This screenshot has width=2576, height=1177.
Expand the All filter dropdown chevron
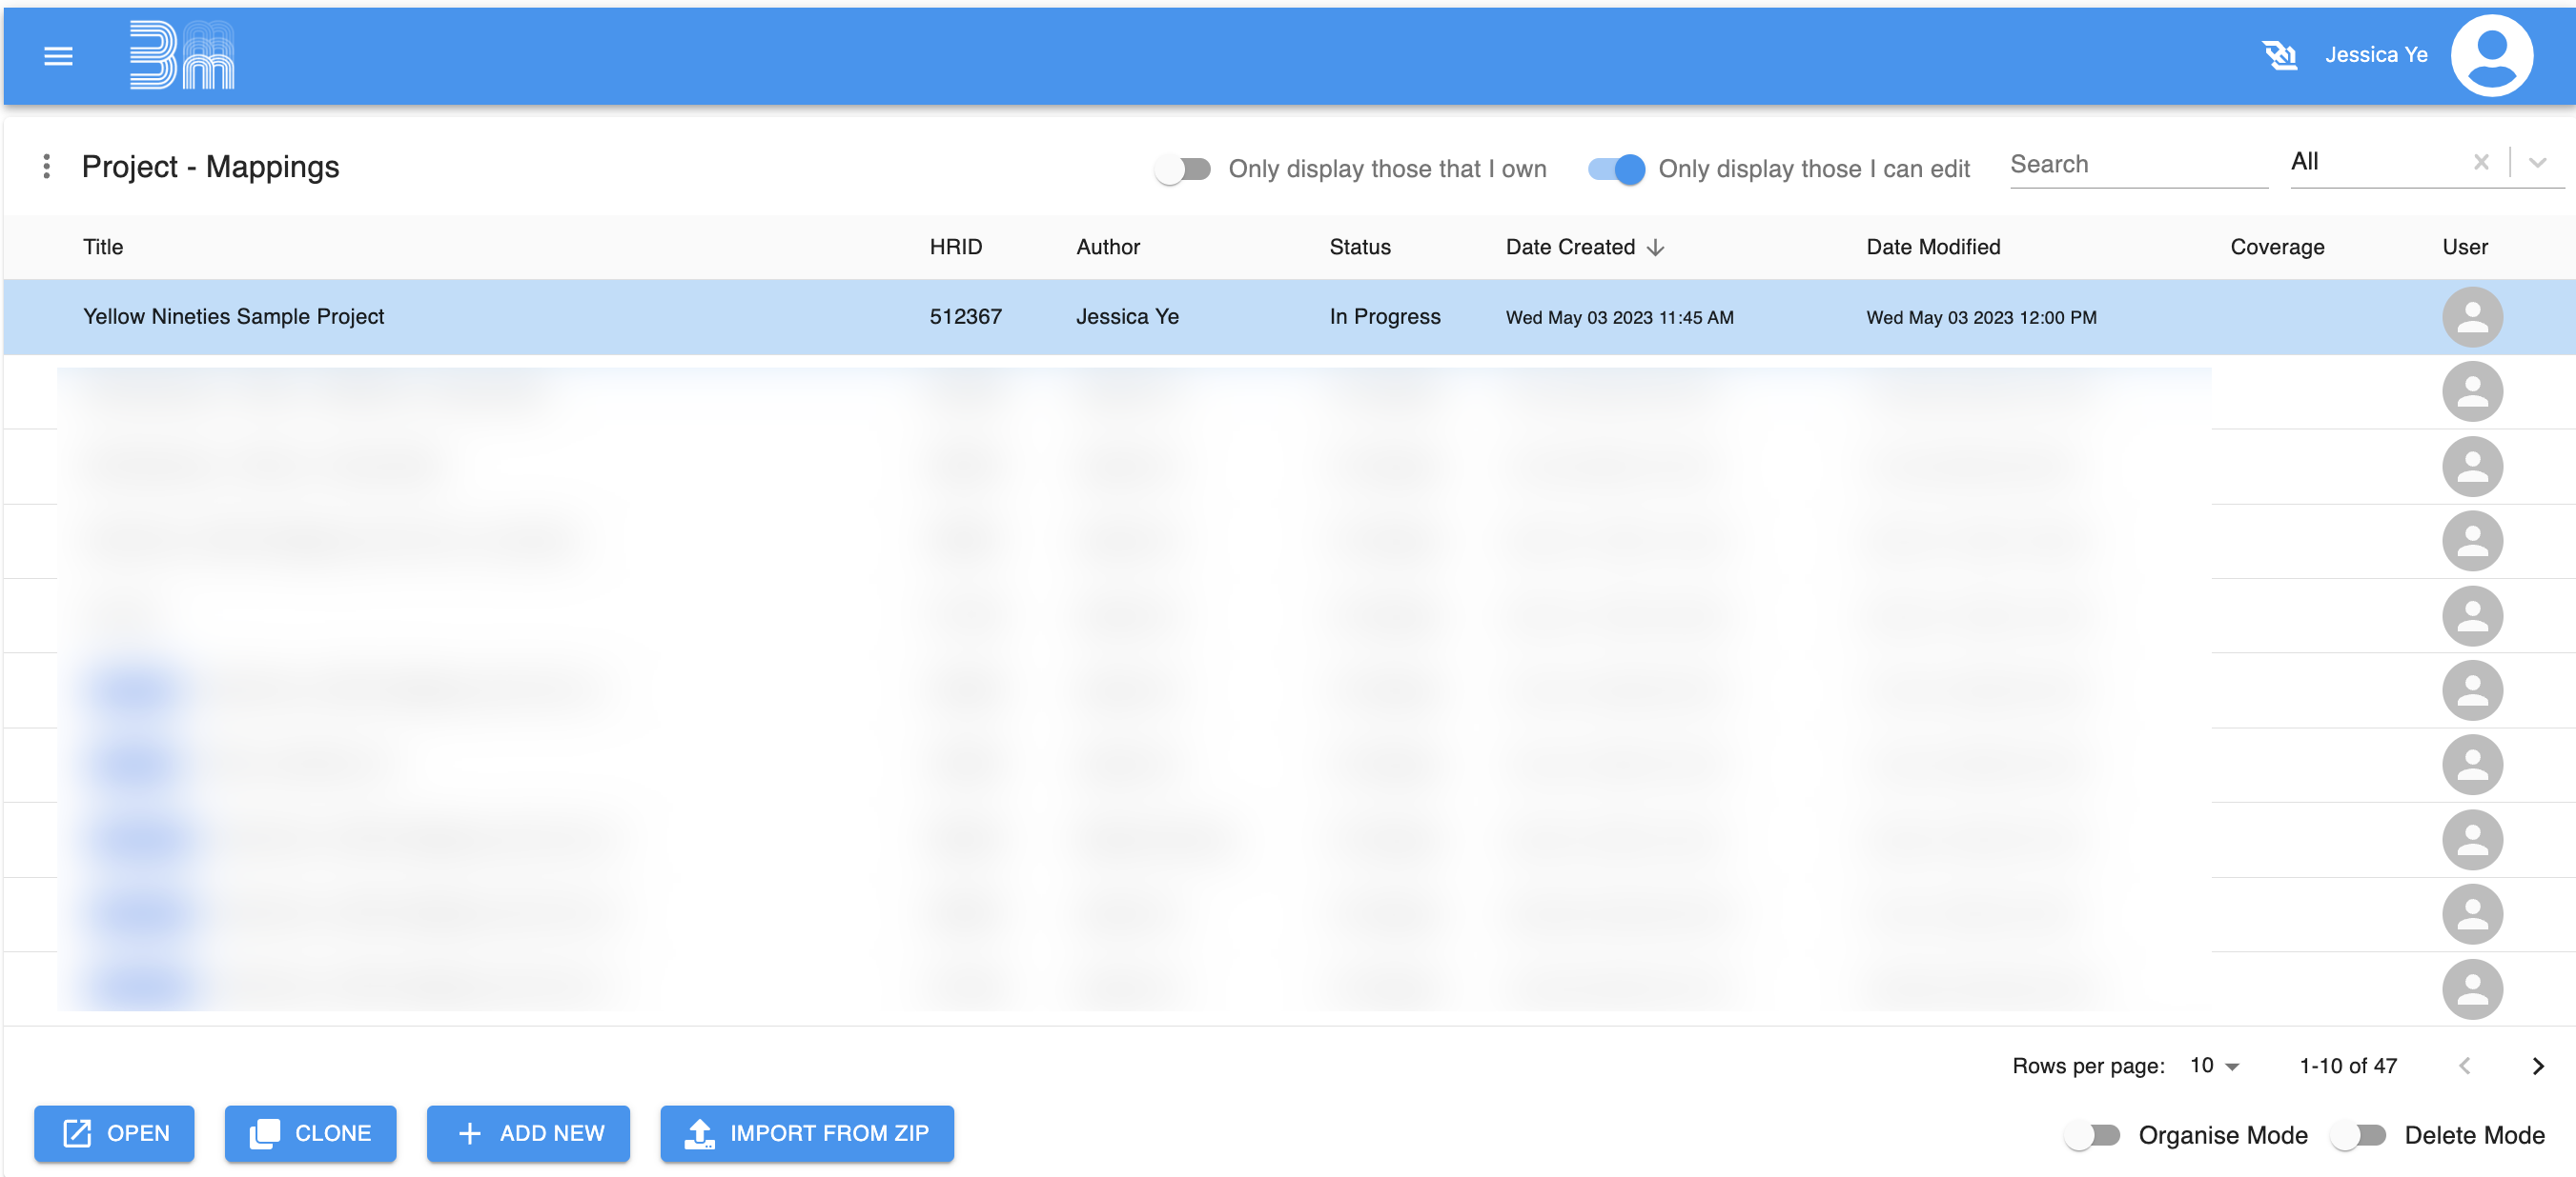tap(2537, 162)
